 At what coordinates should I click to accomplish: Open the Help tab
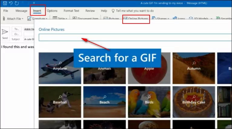click(x=104, y=11)
